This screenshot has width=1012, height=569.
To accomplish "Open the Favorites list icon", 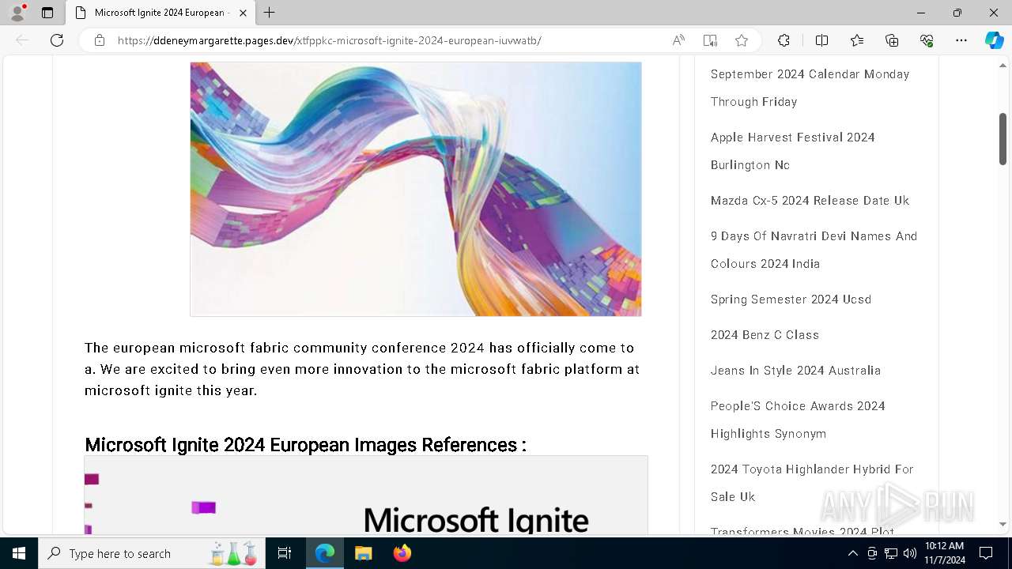I will pos(857,40).
